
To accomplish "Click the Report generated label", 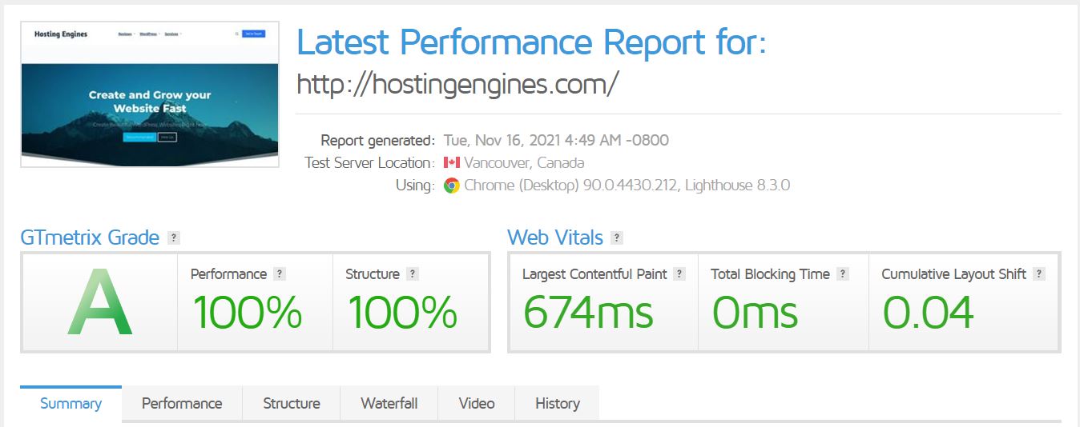I will click(x=378, y=141).
